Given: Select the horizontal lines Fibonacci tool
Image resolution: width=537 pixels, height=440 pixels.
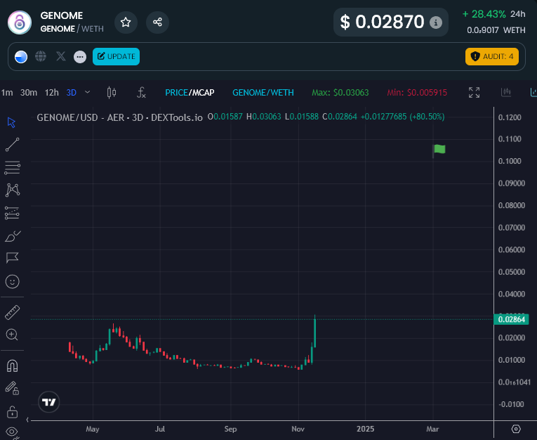Looking at the screenshot, I should (13, 168).
